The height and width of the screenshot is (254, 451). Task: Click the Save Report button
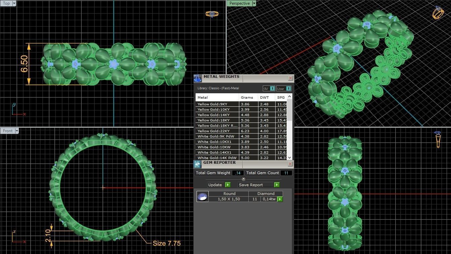tap(256, 185)
